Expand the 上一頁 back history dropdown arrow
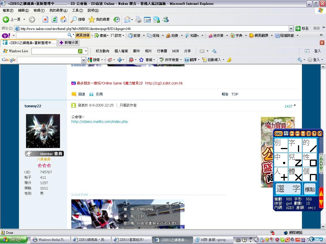326x244 pixels. [x=24, y=19]
